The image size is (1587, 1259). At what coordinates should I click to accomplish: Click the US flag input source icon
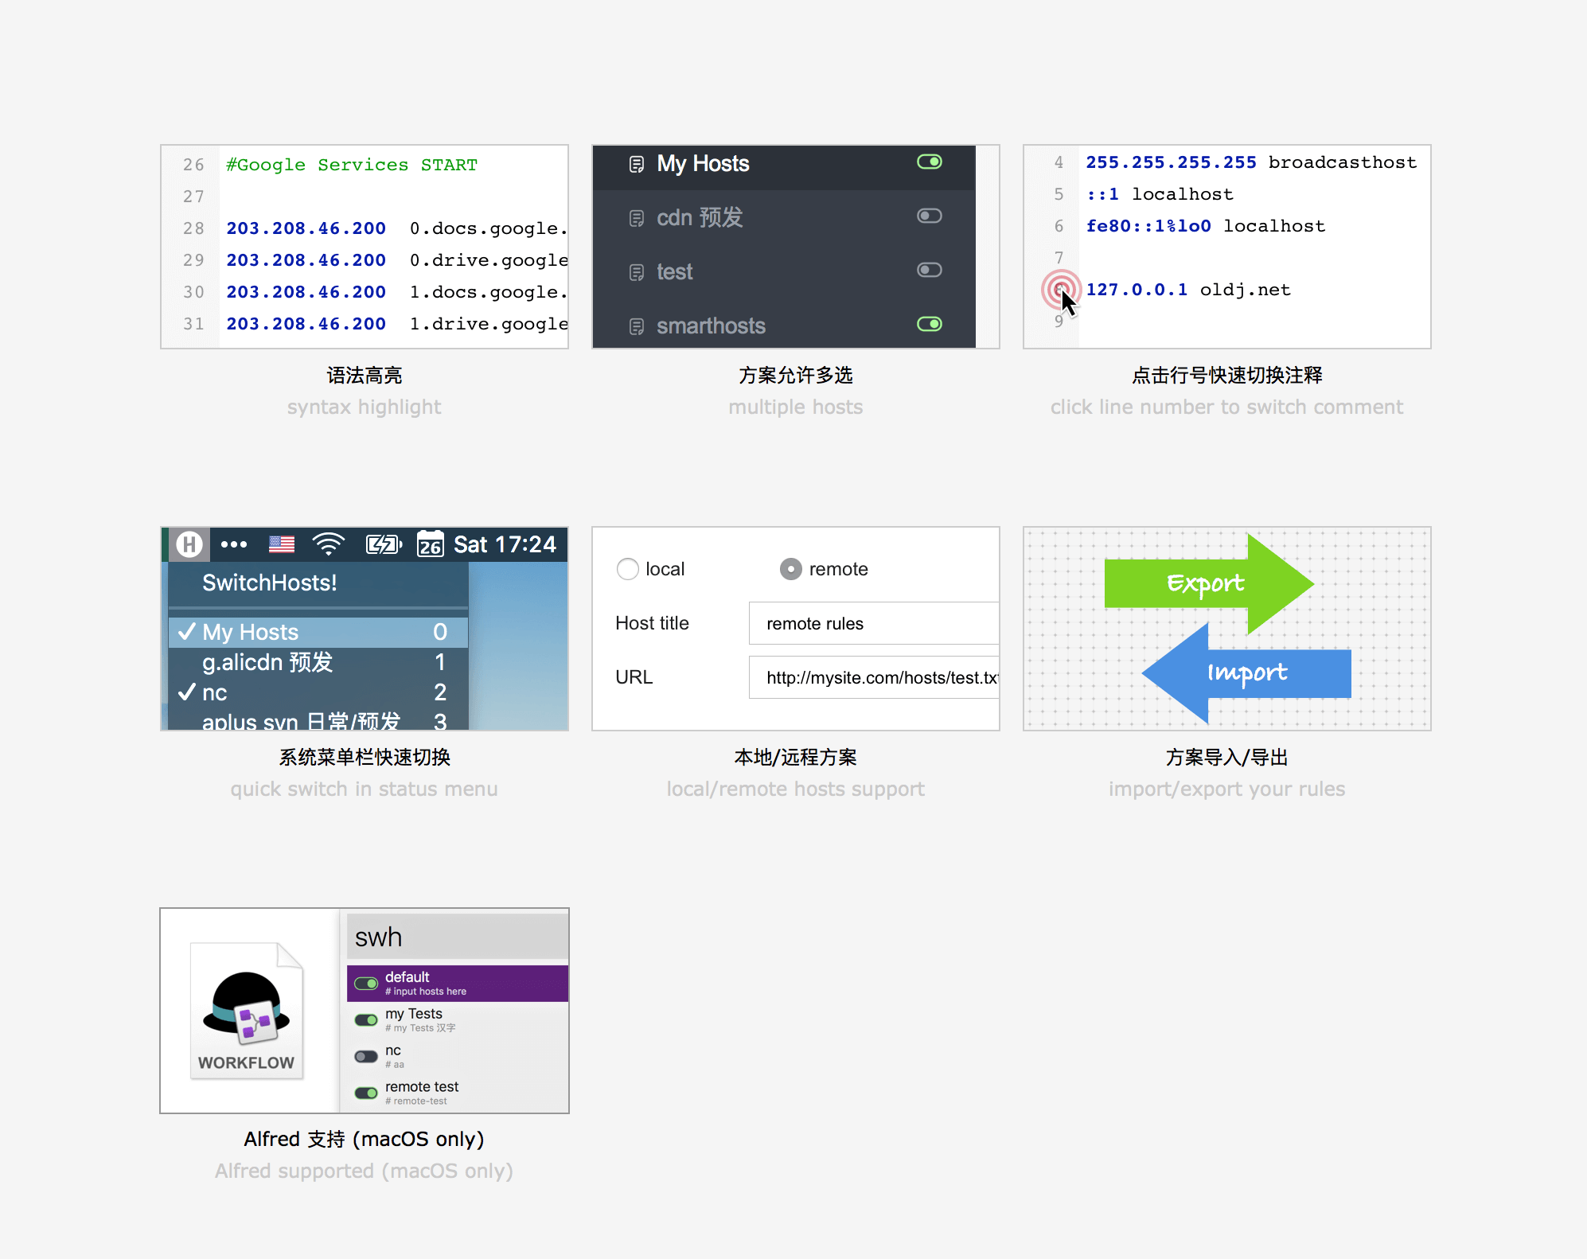tap(282, 544)
